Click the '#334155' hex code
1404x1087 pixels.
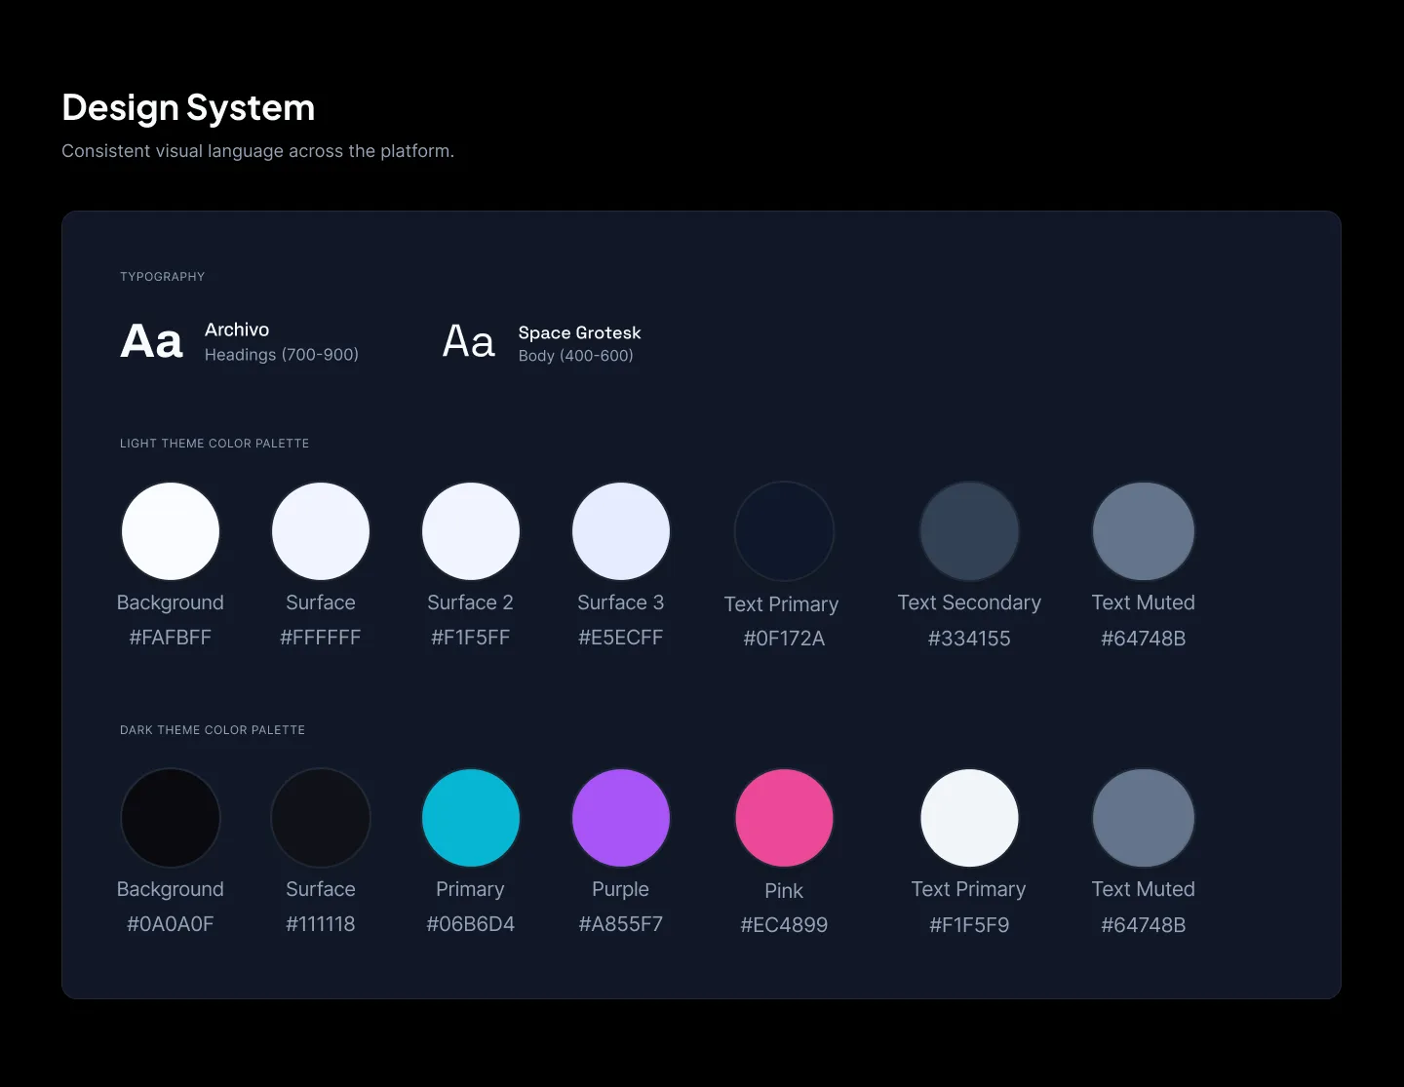(969, 639)
